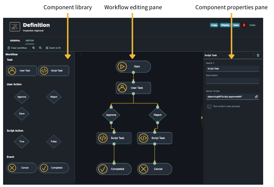The width and height of the screenshot is (274, 187).
Task: Click Zoom to fit
Action: tap(53, 48)
